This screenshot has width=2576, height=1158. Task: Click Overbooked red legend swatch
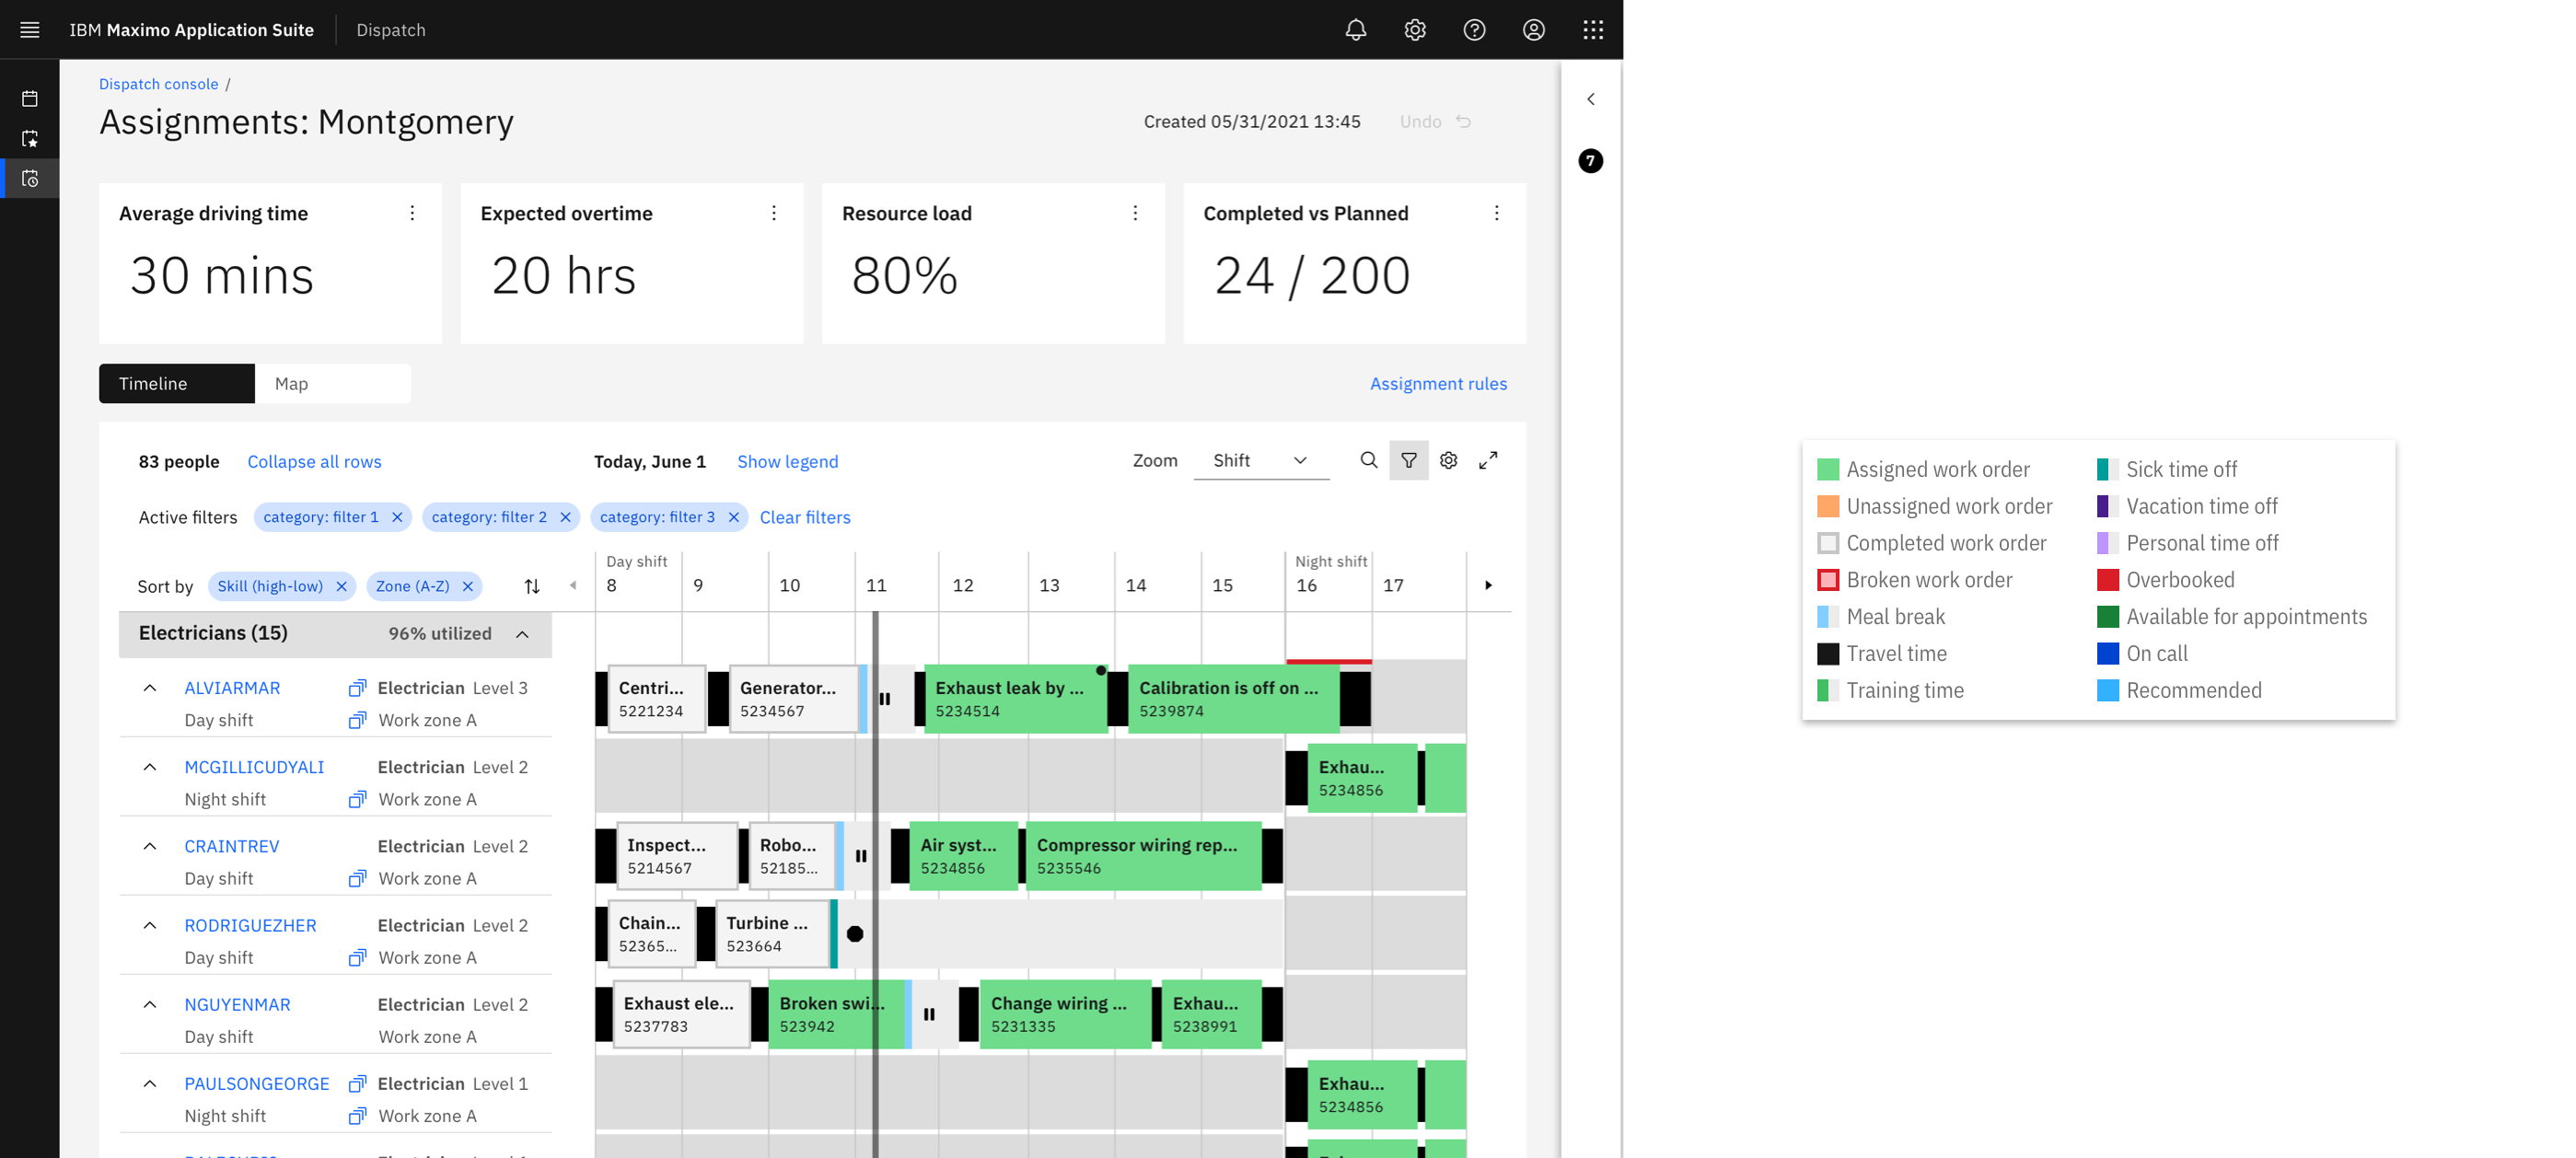2107,580
